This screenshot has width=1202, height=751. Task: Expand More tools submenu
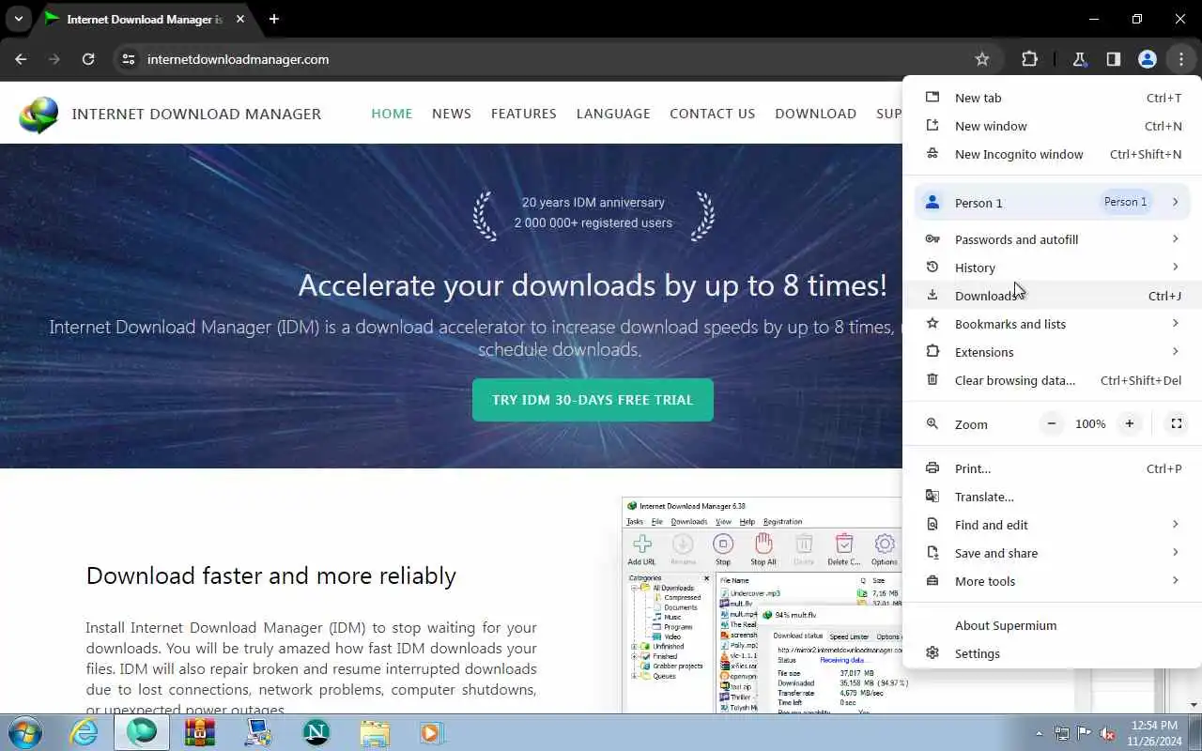1052,581
